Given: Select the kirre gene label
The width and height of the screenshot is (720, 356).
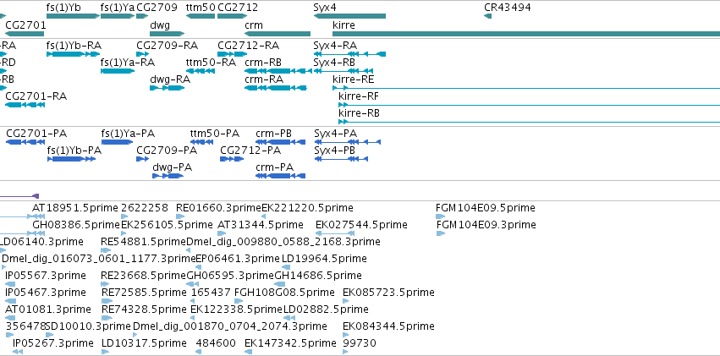Looking at the screenshot, I should tap(344, 25).
